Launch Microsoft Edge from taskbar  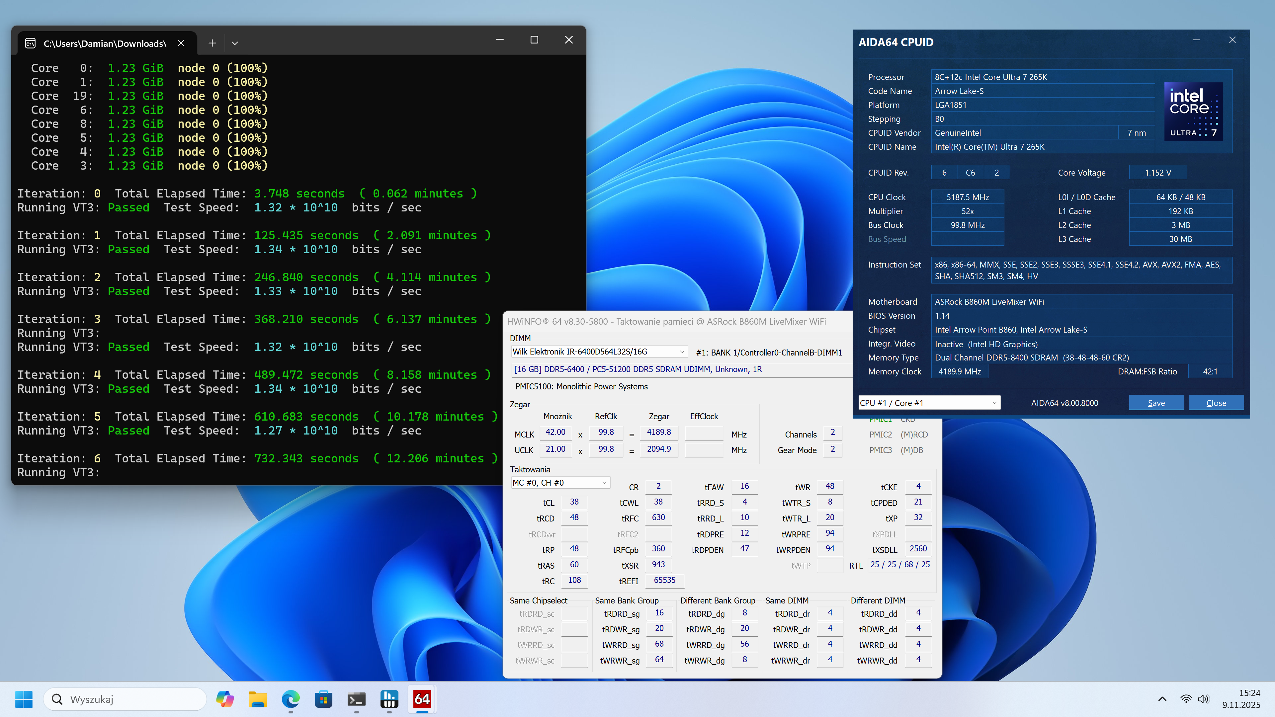(x=291, y=699)
